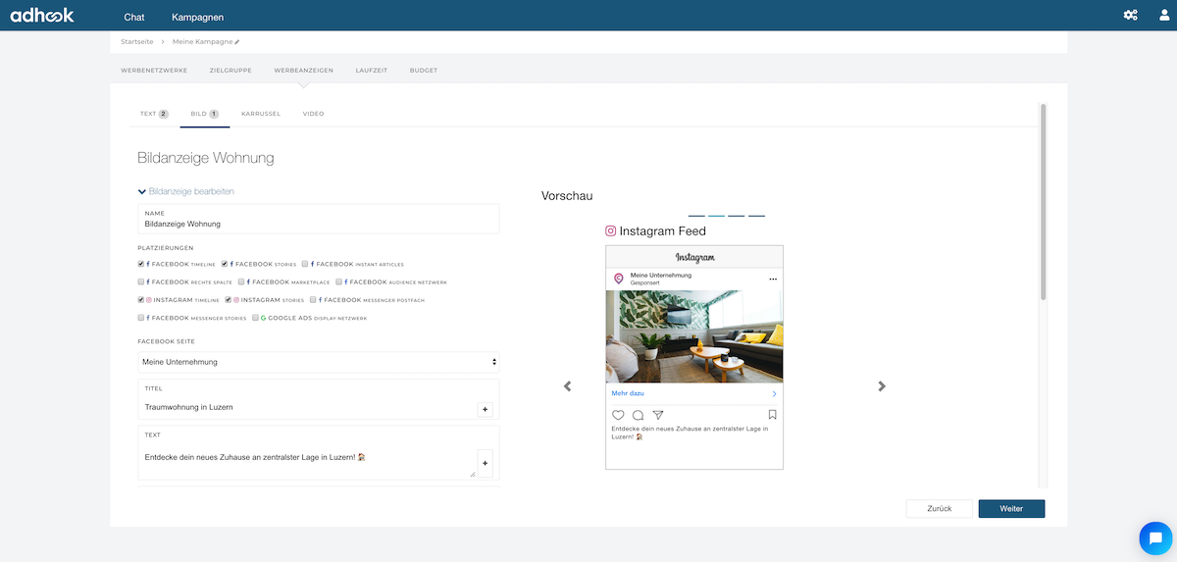Click the Vorschau heading
The height and width of the screenshot is (562, 1177).
pos(567,196)
